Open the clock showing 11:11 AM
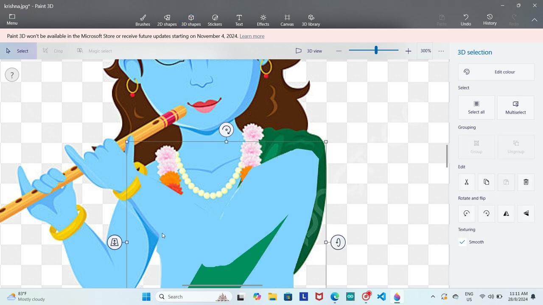This screenshot has width=543, height=305. click(x=518, y=297)
